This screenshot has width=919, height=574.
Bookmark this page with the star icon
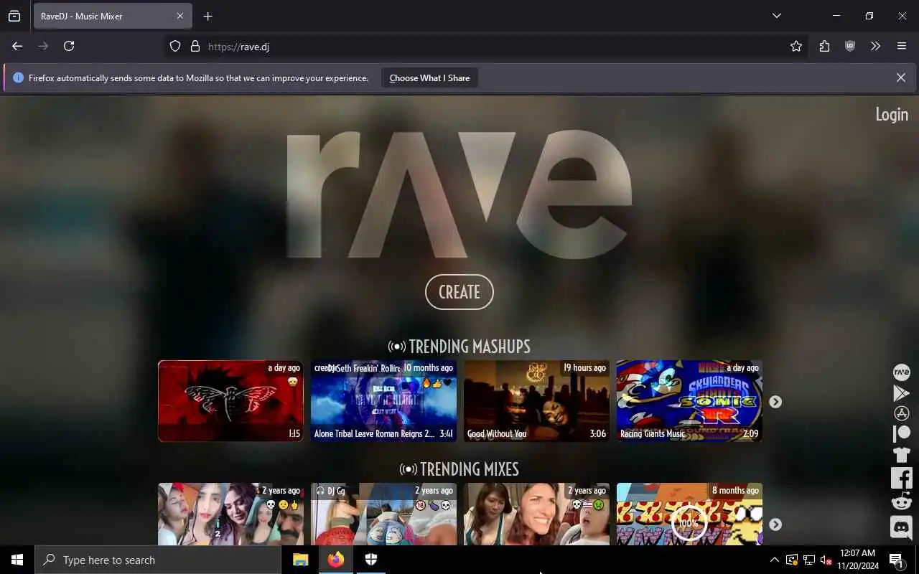coord(796,46)
